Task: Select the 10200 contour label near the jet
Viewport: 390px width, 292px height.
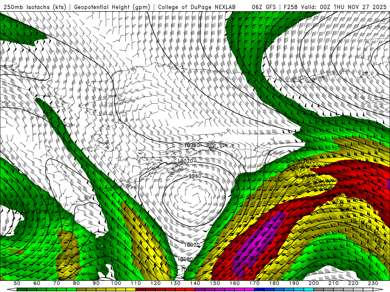Action: pos(311,162)
